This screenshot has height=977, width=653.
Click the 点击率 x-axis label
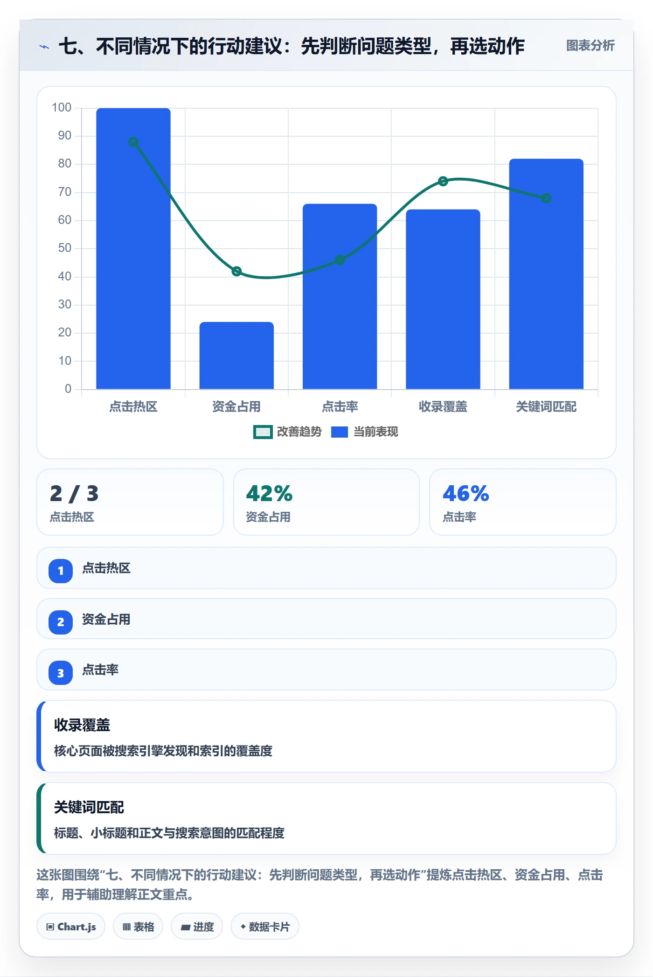click(340, 407)
